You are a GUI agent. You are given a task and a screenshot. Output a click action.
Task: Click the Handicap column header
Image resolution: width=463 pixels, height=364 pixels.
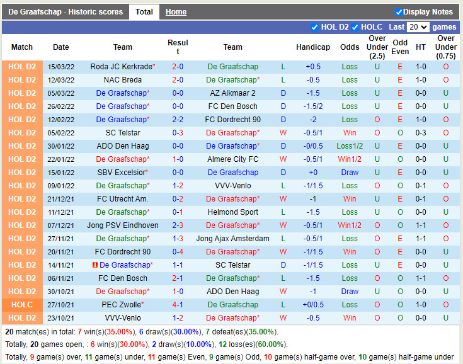[313, 47]
